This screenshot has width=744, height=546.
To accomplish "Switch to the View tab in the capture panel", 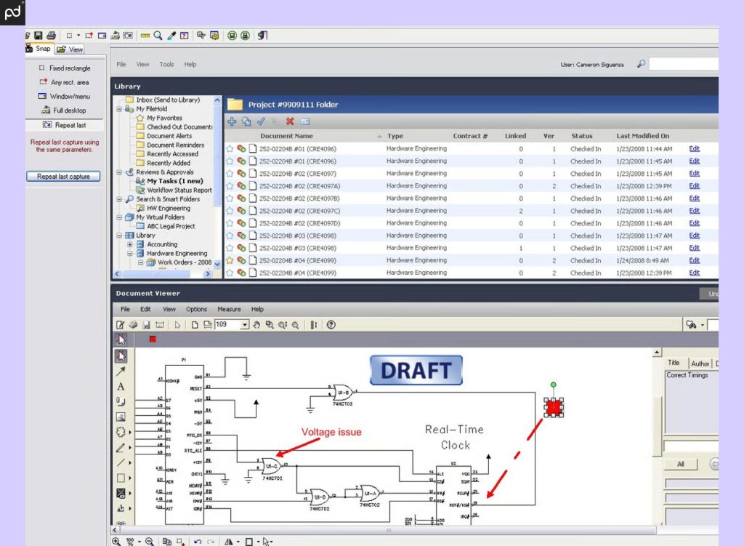I will (70, 49).
